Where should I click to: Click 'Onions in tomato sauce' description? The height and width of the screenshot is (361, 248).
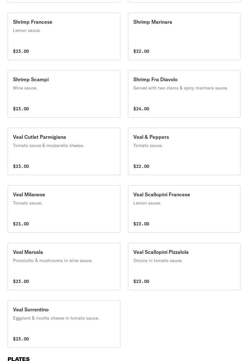pos(158,260)
